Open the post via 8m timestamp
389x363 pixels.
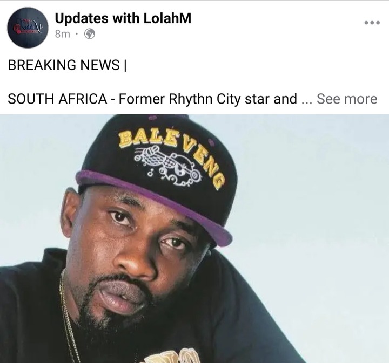[x=63, y=34]
